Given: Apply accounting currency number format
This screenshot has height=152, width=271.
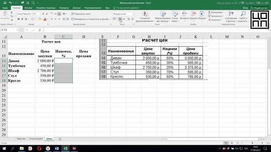Looking at the screenshot, I should pos(114,19).
